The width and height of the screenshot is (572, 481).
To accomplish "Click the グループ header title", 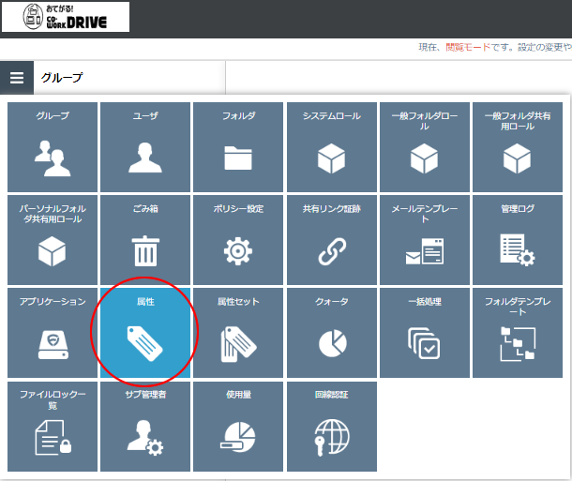I will pos(62,78).
